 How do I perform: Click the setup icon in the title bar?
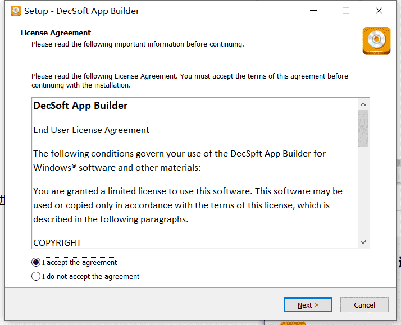tap(16, 11)
